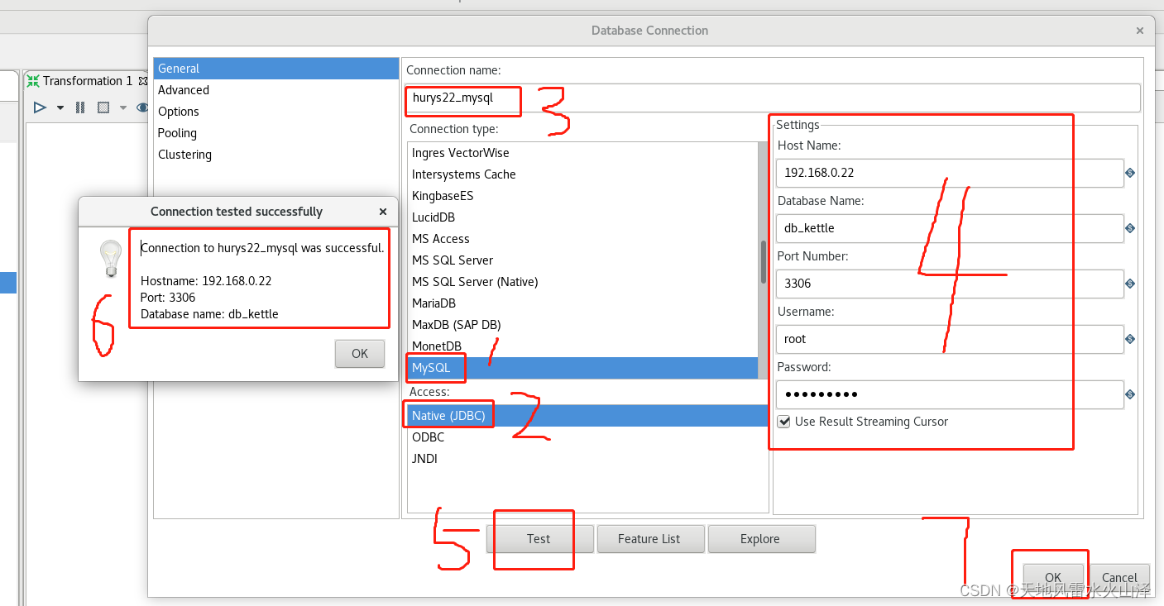Click the Username input field

coord(950,339)
